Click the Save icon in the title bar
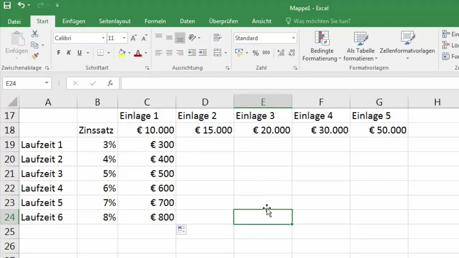 [7, 6]
